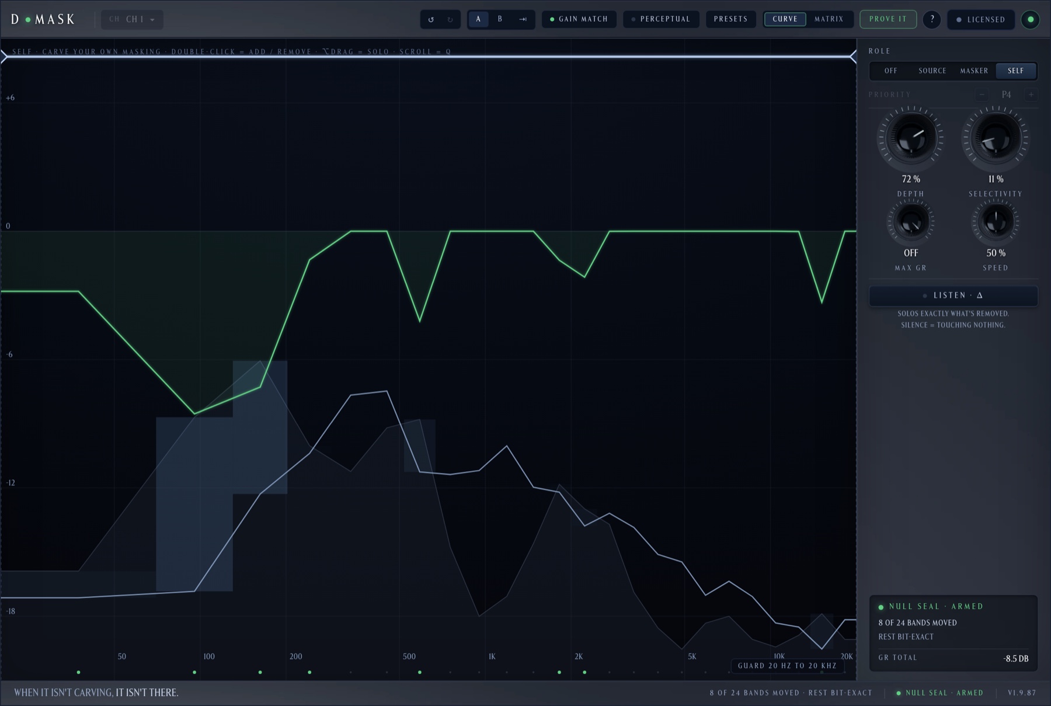Click the D-MASK logo
This screenshot has height=706, width=1051.
click(x=43, y=19)
